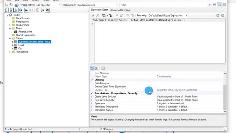This screenshot has height=133, width=236.
Task: Expand the Translations folder
Action: pyautogui.click(x=10, y=52)
